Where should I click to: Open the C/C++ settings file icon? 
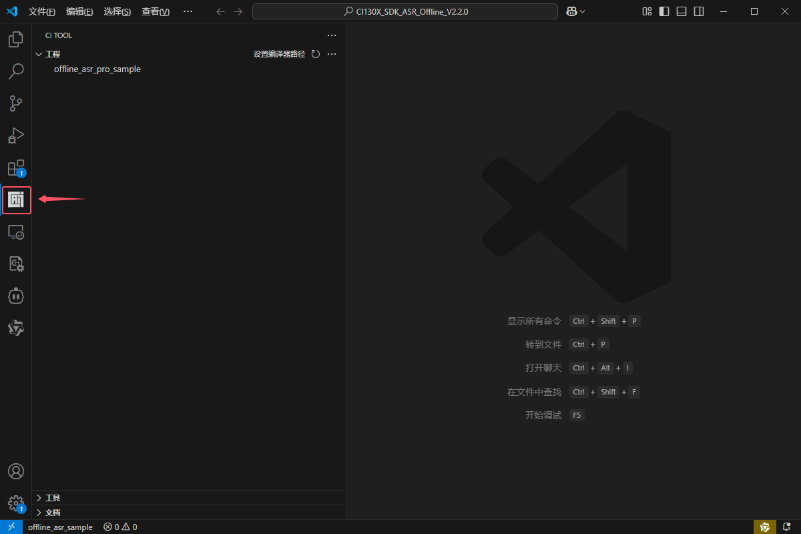pos(15,264)
